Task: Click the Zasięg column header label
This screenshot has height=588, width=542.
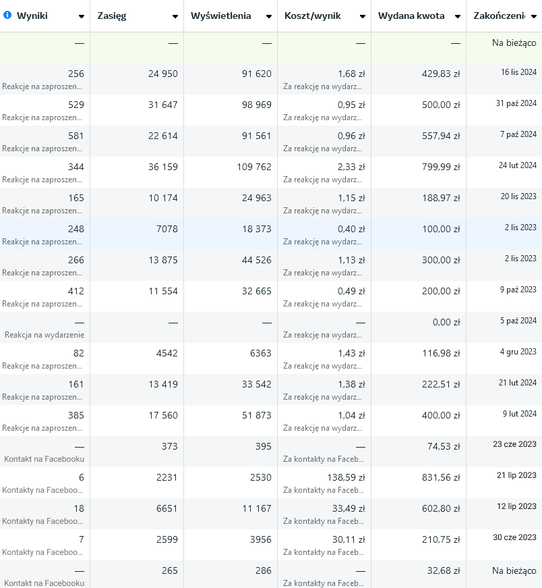Action: [112, 16]
